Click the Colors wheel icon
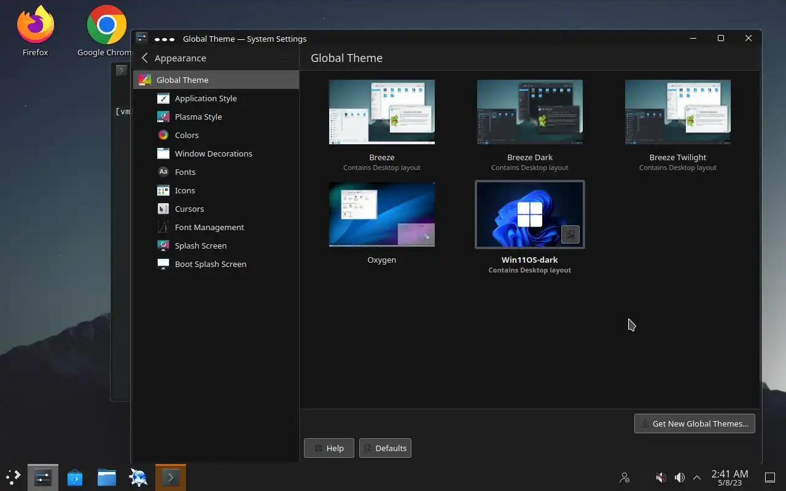This screenshot has width=786, height=491. click(163, 135)
